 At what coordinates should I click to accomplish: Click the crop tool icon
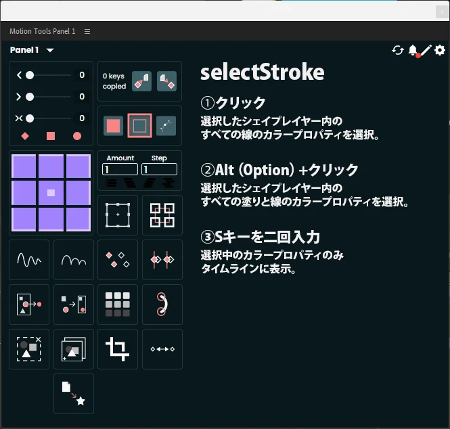click(118, 349)
